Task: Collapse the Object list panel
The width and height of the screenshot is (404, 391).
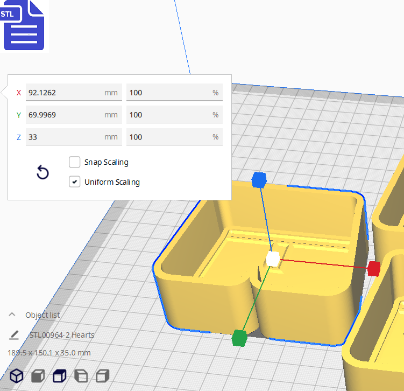Action: point(12,315)
